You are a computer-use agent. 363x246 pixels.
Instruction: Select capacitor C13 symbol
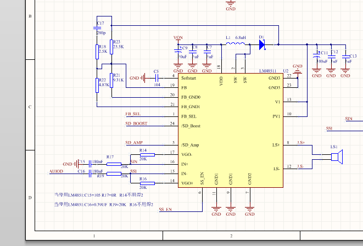point(345,57)
